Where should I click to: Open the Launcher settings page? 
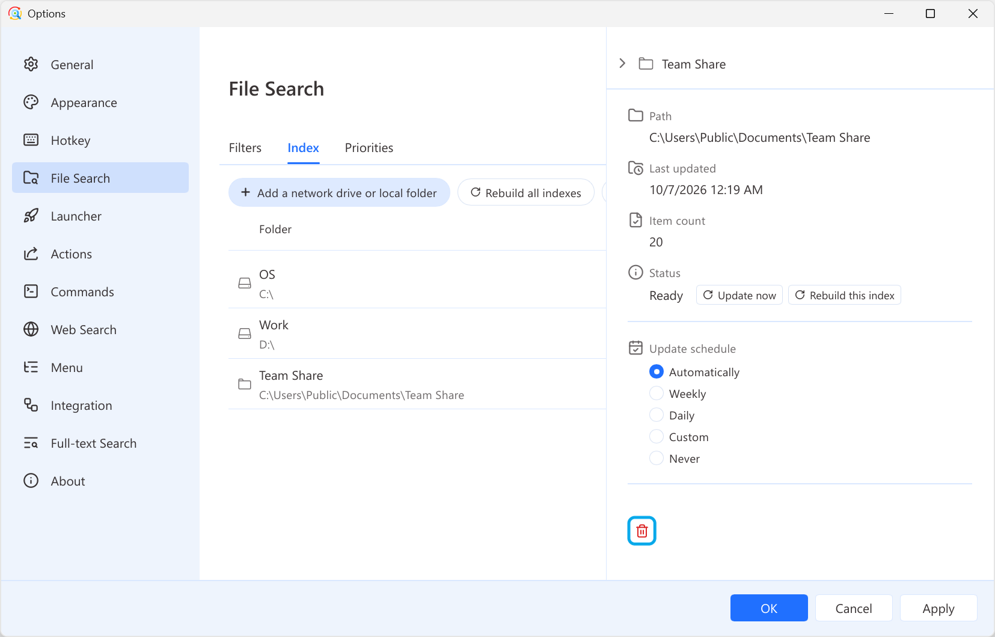coord(100,216)
